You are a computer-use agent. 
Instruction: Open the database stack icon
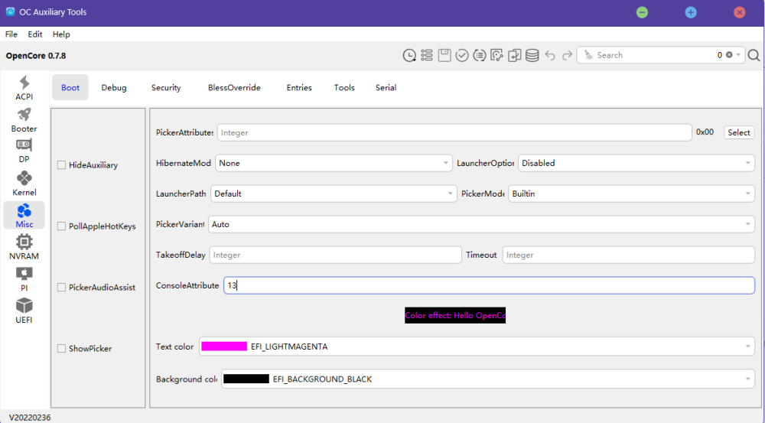(x=532, y=55)
